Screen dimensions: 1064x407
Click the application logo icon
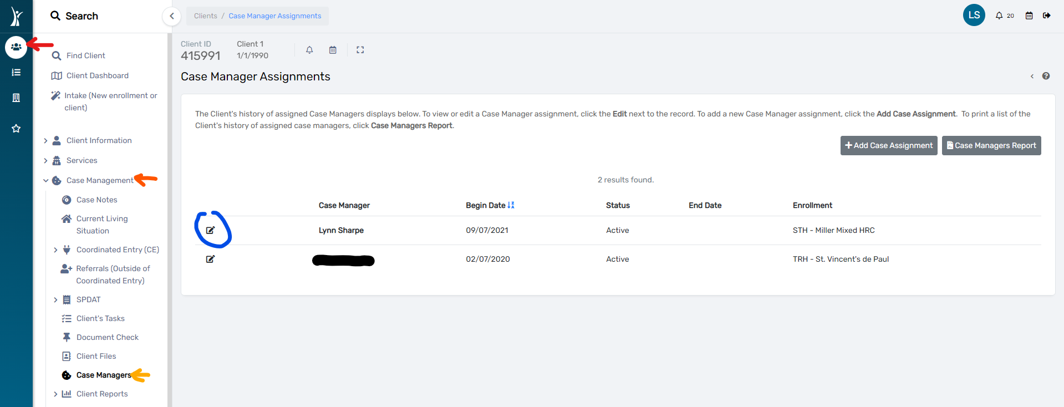(16, 16)
